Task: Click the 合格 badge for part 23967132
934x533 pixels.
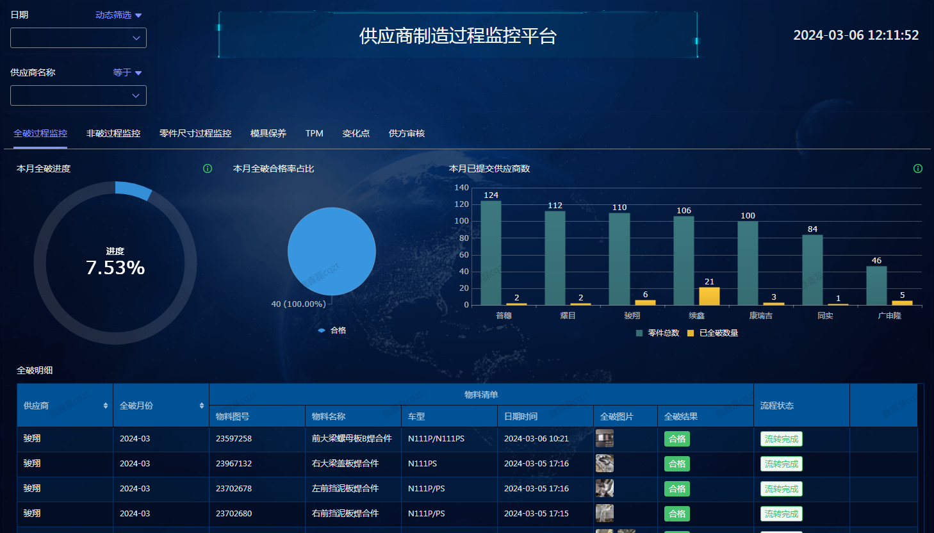Action: point(676,463)
